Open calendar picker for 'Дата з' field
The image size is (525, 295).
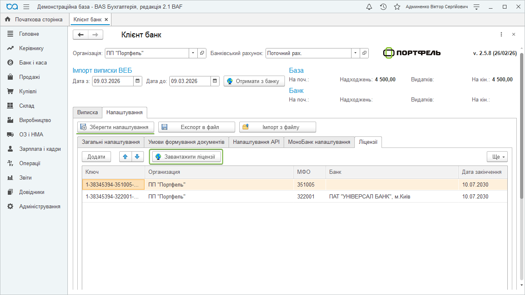click(138, 81)
